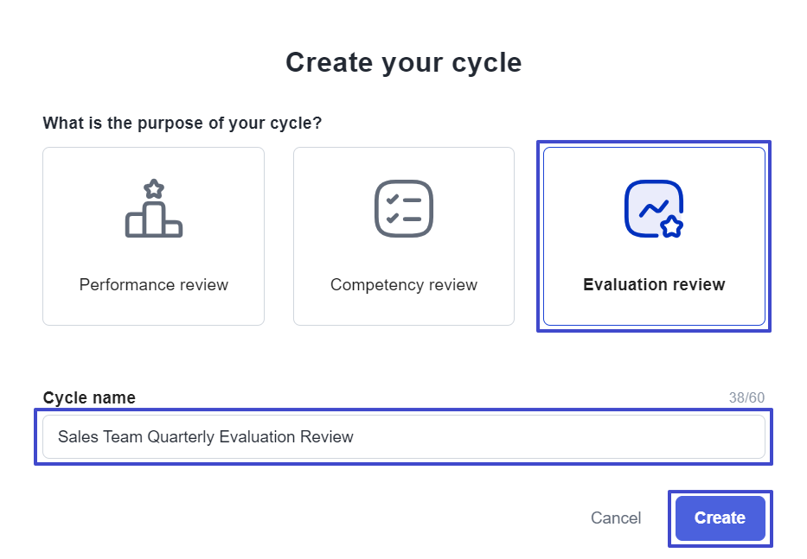Click the 38/60 character counter

(x=746, y=397)
